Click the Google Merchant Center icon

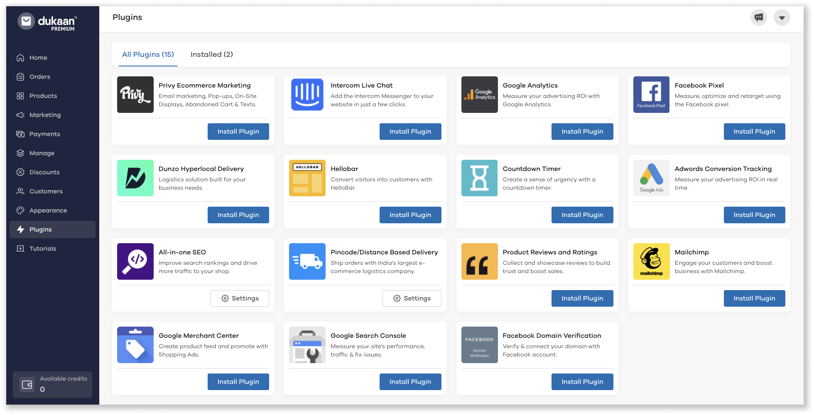click(135, 345)
